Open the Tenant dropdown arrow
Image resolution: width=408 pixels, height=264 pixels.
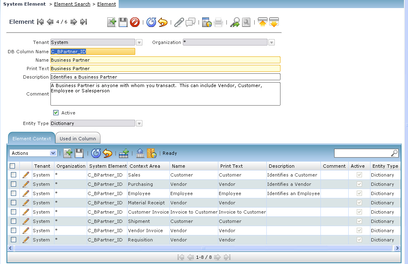pos(139,42)
